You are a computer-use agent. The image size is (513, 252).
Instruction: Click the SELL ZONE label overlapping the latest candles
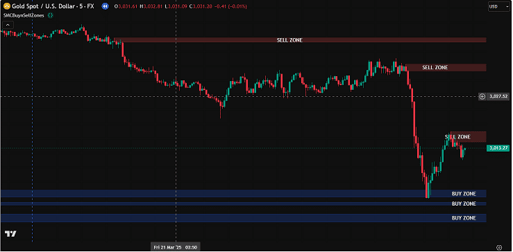(x=457, y=136)
